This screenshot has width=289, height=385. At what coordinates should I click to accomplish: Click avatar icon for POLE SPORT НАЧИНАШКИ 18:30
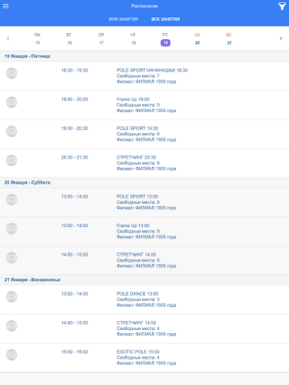click(x=11, y=74)
